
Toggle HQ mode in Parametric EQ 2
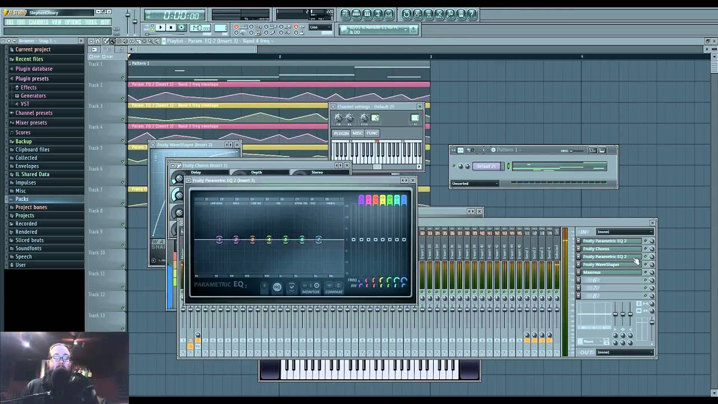(x=277, y=287)
